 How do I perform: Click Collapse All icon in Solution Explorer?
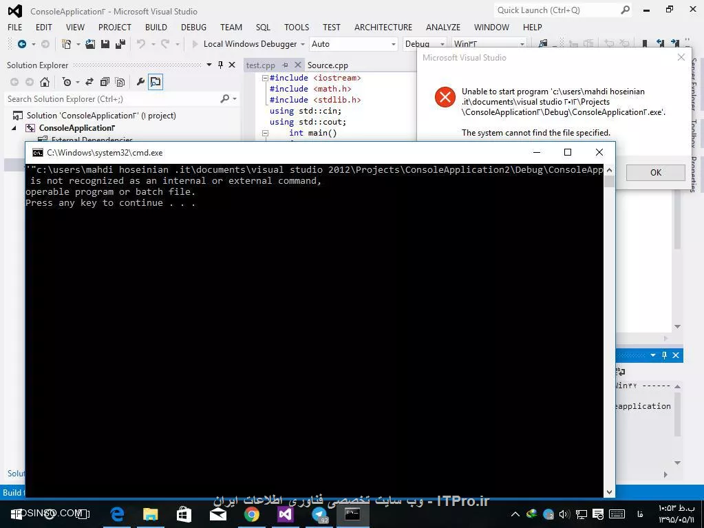tap(105, 82)
